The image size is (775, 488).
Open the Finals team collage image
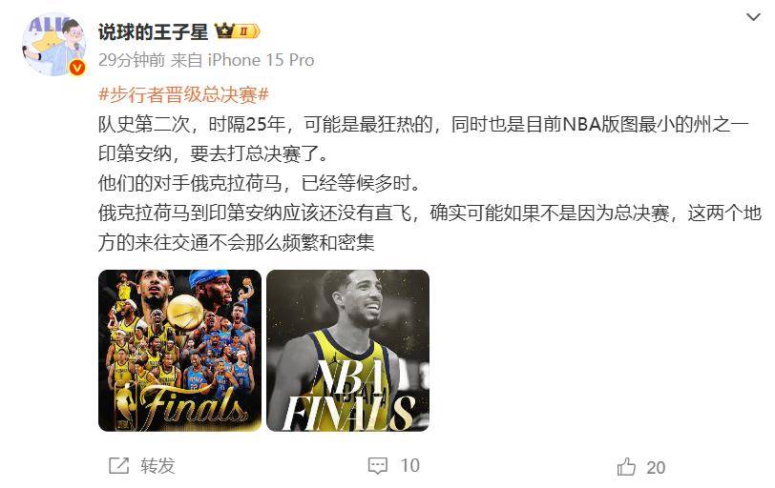[x=179, y=351]
